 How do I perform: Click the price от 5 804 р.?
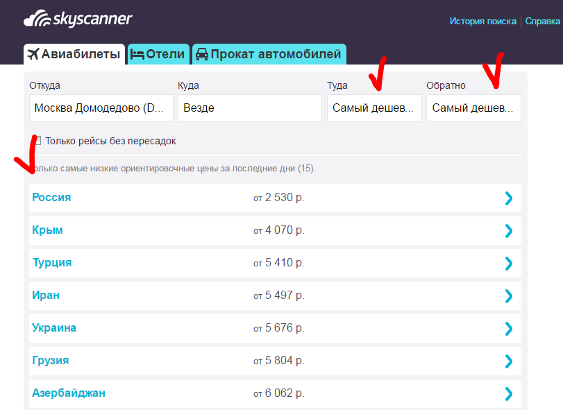tap(279, 361)
